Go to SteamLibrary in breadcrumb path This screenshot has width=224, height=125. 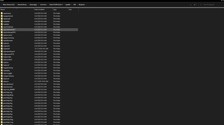click(x=22, y=5)
